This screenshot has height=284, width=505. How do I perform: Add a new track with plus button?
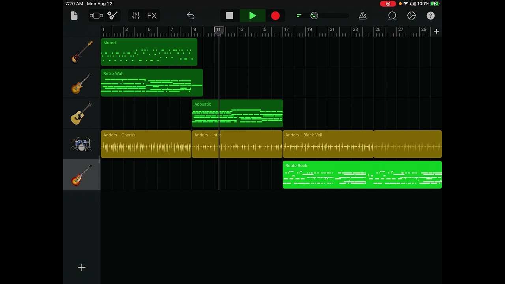coord(82,267)
